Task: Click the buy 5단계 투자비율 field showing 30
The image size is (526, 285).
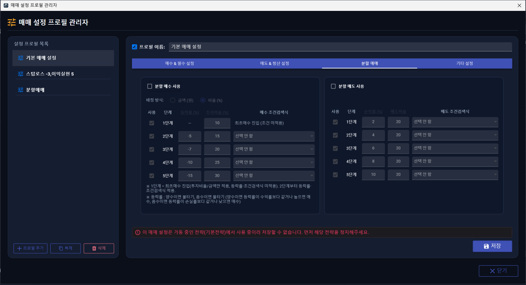Action: coord(217,176)
